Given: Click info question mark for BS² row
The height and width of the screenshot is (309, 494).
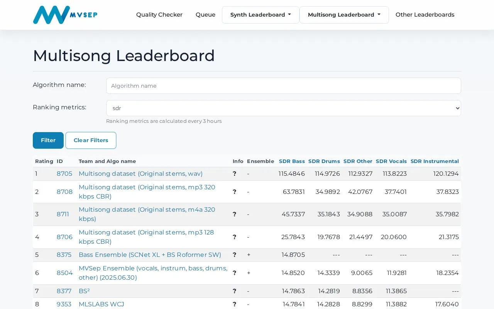Looking at the screenshot, I should coord(234,291).
